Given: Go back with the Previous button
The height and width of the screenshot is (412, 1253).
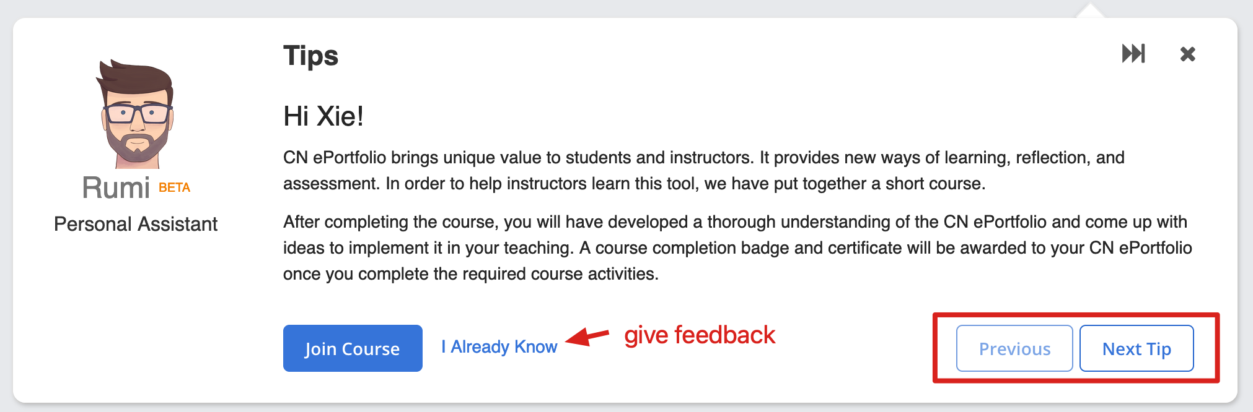Looking at the screenshot, I should point(1014,348).
